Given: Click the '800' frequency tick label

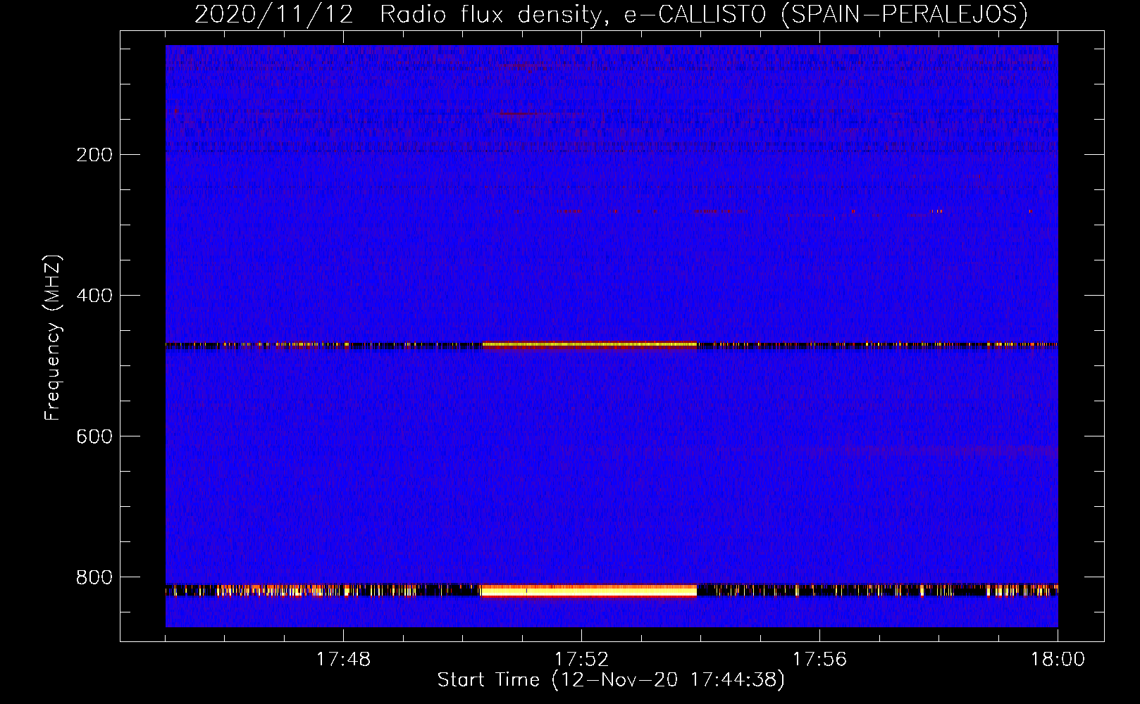Looking at the screenshot, I should click(94, 577).
